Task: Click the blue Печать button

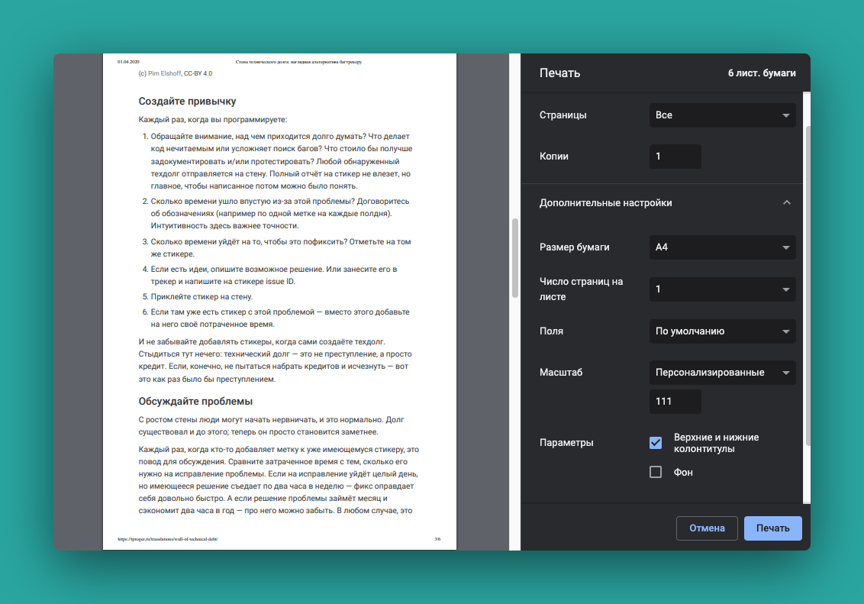Action: tap(772, 528)
